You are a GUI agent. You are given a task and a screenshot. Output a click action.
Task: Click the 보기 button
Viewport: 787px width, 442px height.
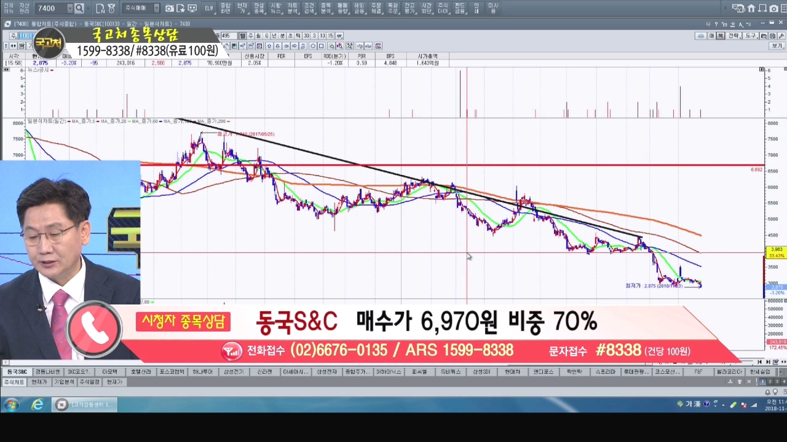[777, 46]
